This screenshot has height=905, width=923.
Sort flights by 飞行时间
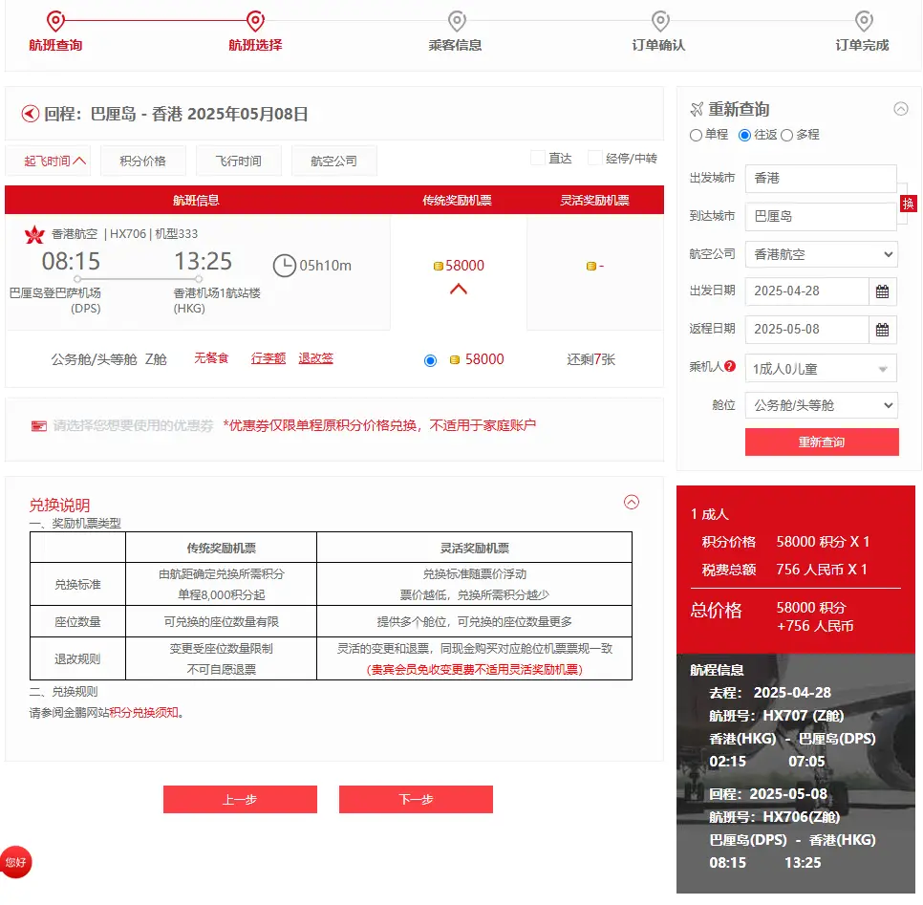[x=239, y=161]
